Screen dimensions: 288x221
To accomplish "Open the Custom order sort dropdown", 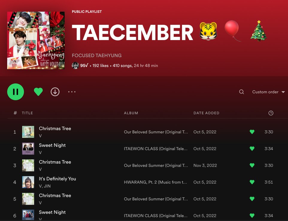I will [x=268, y=92].
